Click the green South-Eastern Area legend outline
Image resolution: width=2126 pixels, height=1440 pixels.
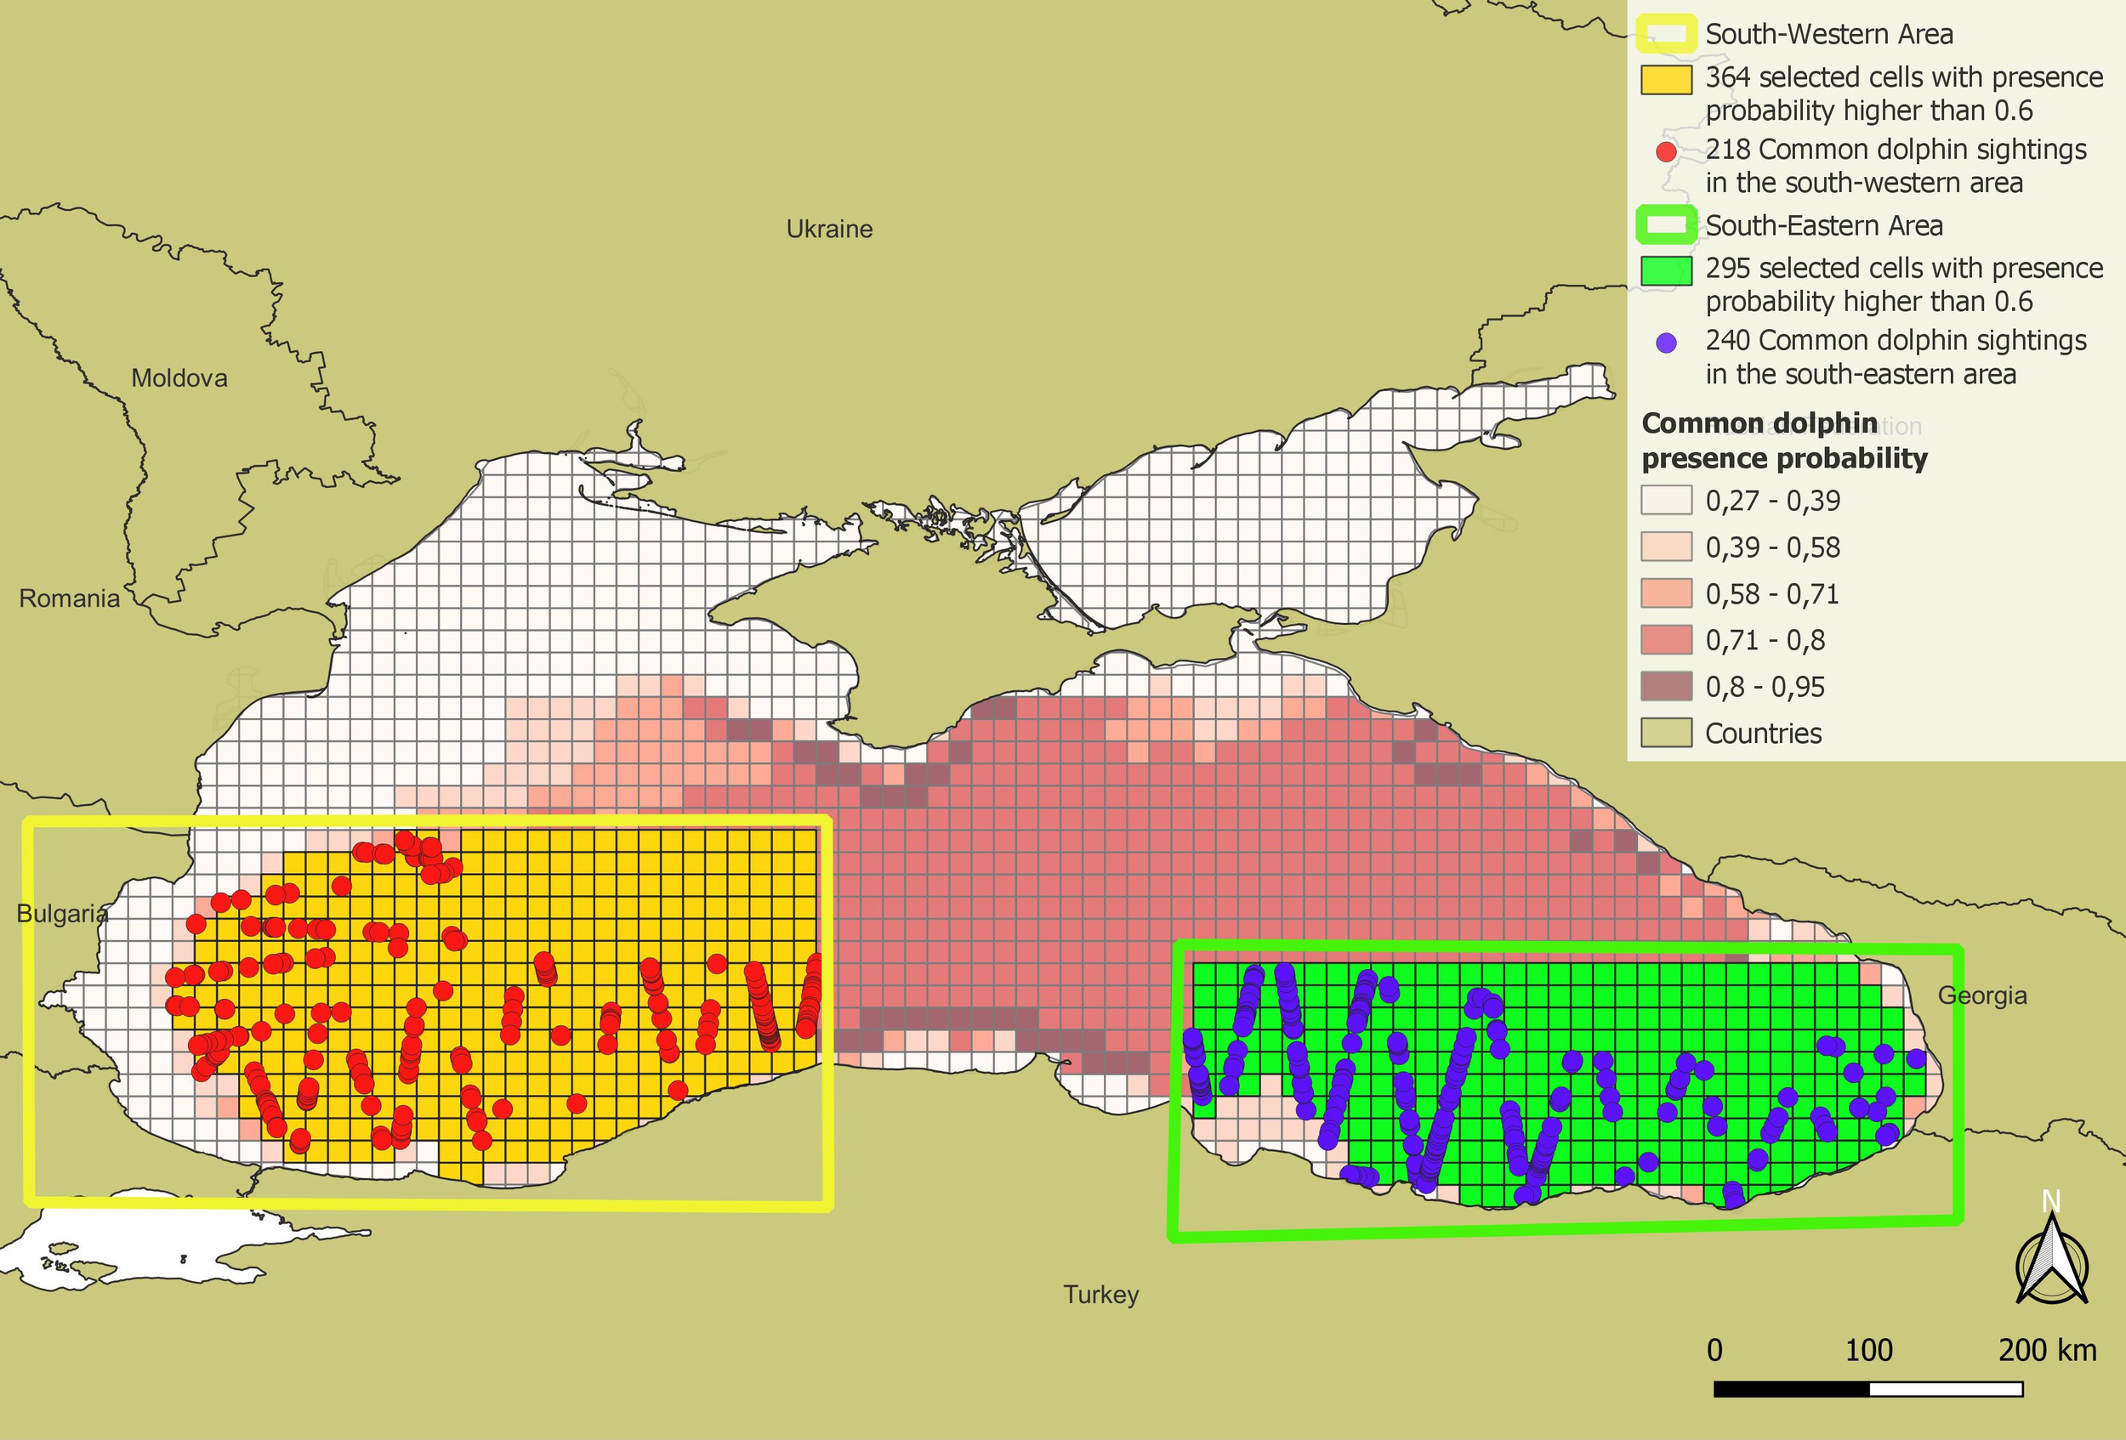[1665, 225]
